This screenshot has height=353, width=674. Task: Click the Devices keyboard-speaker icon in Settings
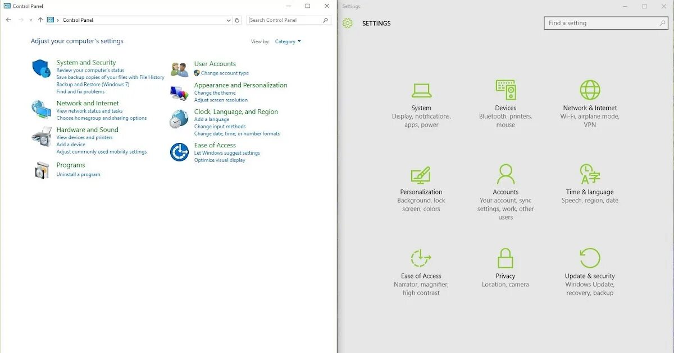click(505, 90)
